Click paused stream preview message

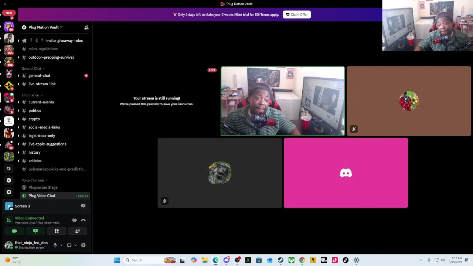coord(156,101)
